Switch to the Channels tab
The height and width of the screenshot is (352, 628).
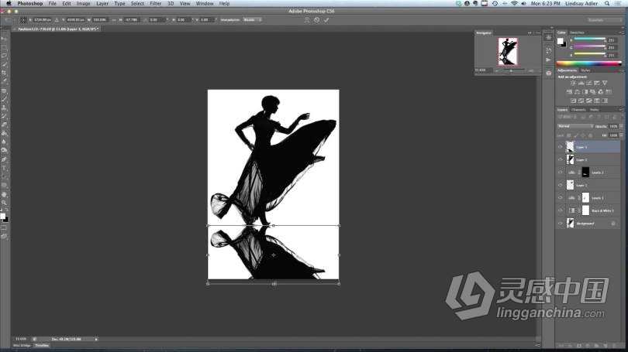pos(578,110)
